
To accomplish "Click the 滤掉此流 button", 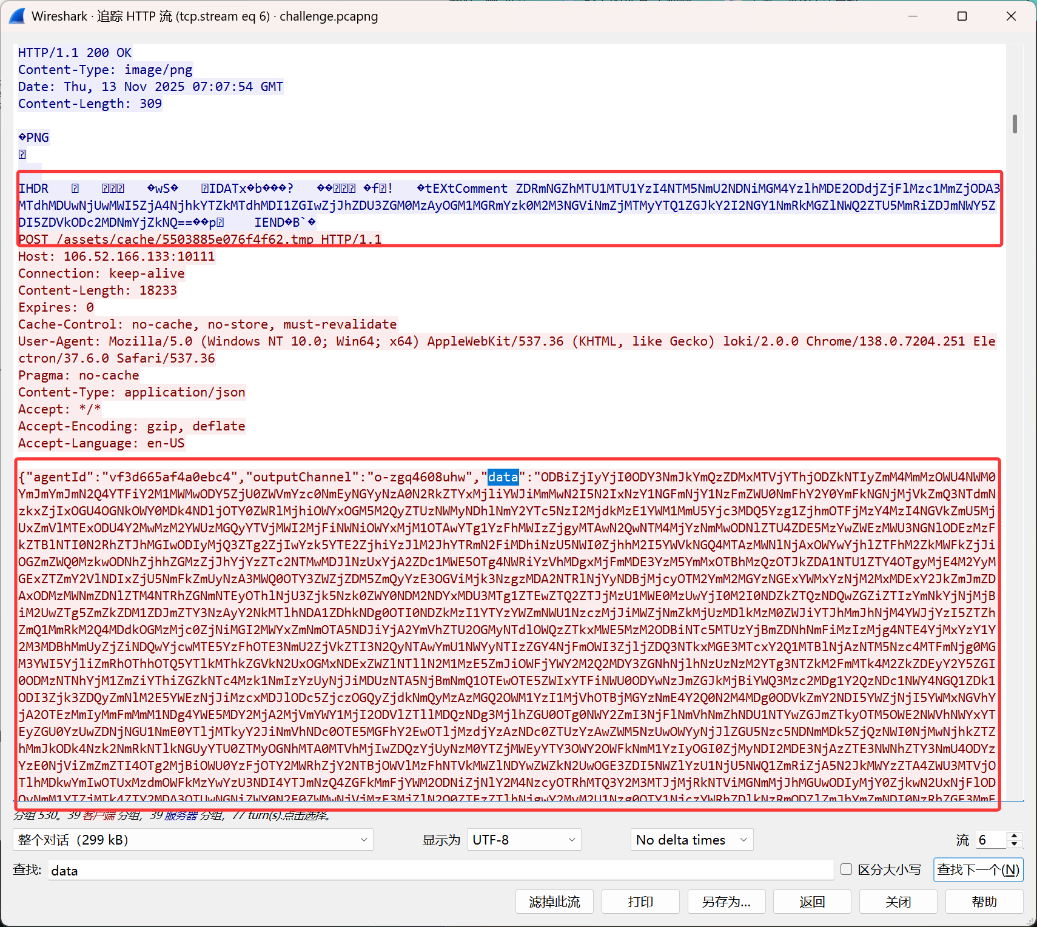I will click(554, 902).
